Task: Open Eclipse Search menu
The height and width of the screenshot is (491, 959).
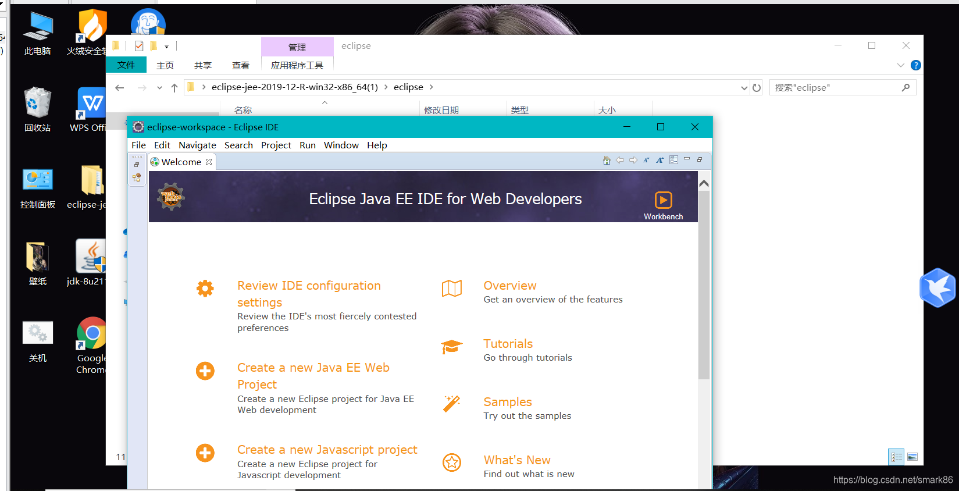Action: click(238, 145)
